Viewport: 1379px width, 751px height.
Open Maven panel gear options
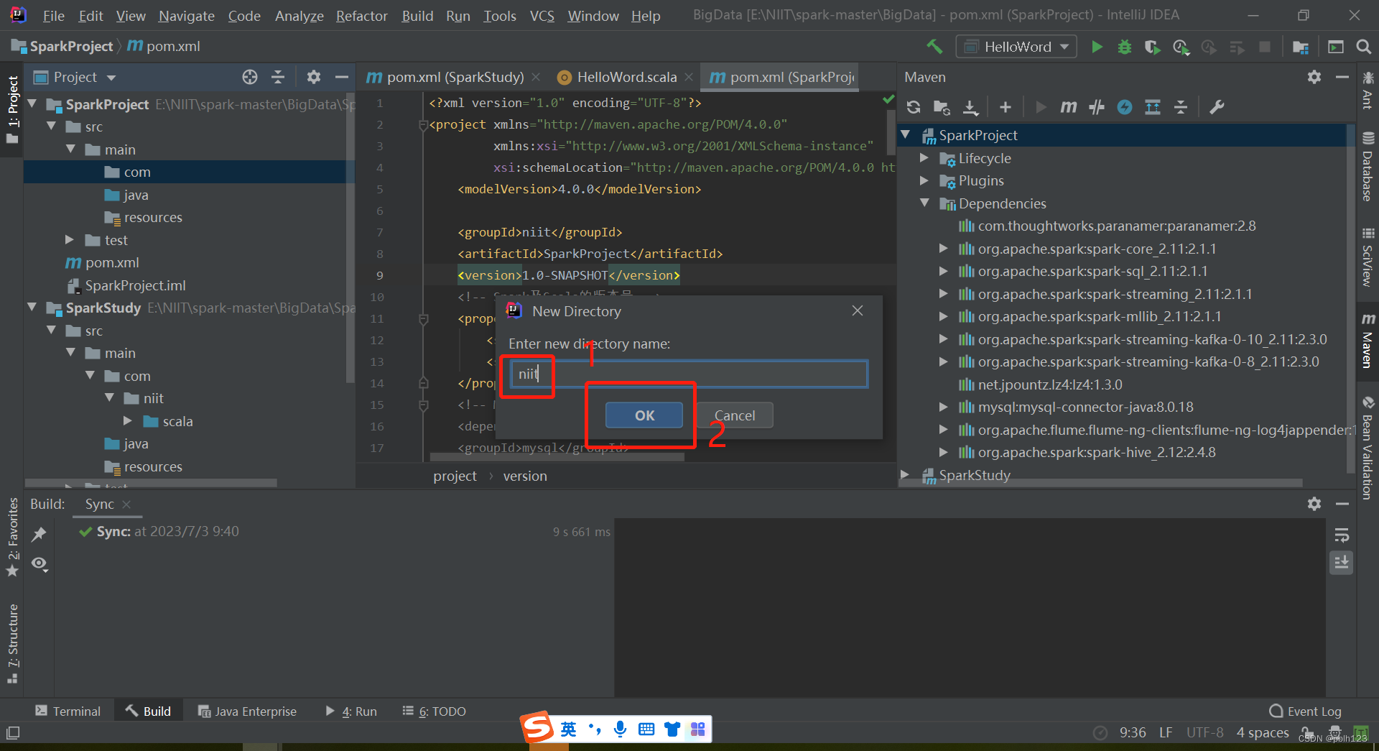click(1314, 77)
